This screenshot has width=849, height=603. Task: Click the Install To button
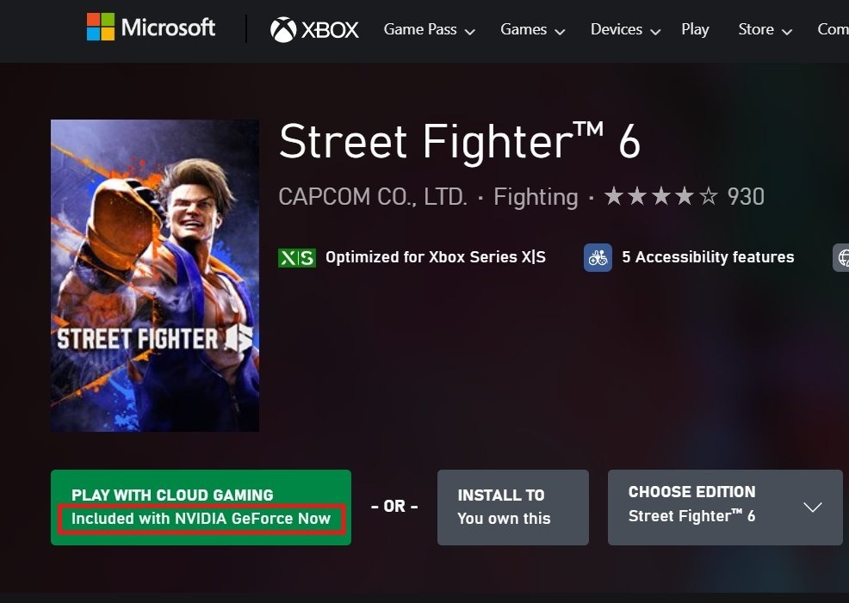512,507
